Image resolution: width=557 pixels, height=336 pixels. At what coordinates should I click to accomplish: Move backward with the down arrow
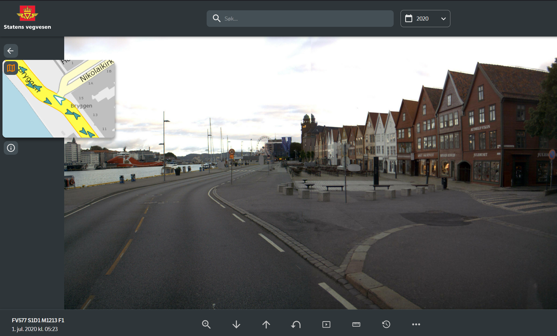click(236, 324)
